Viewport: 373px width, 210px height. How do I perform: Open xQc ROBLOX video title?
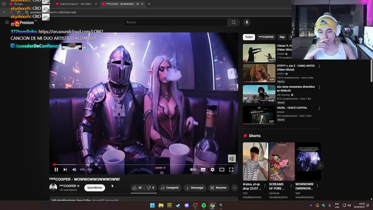click(x=296, y=89)
